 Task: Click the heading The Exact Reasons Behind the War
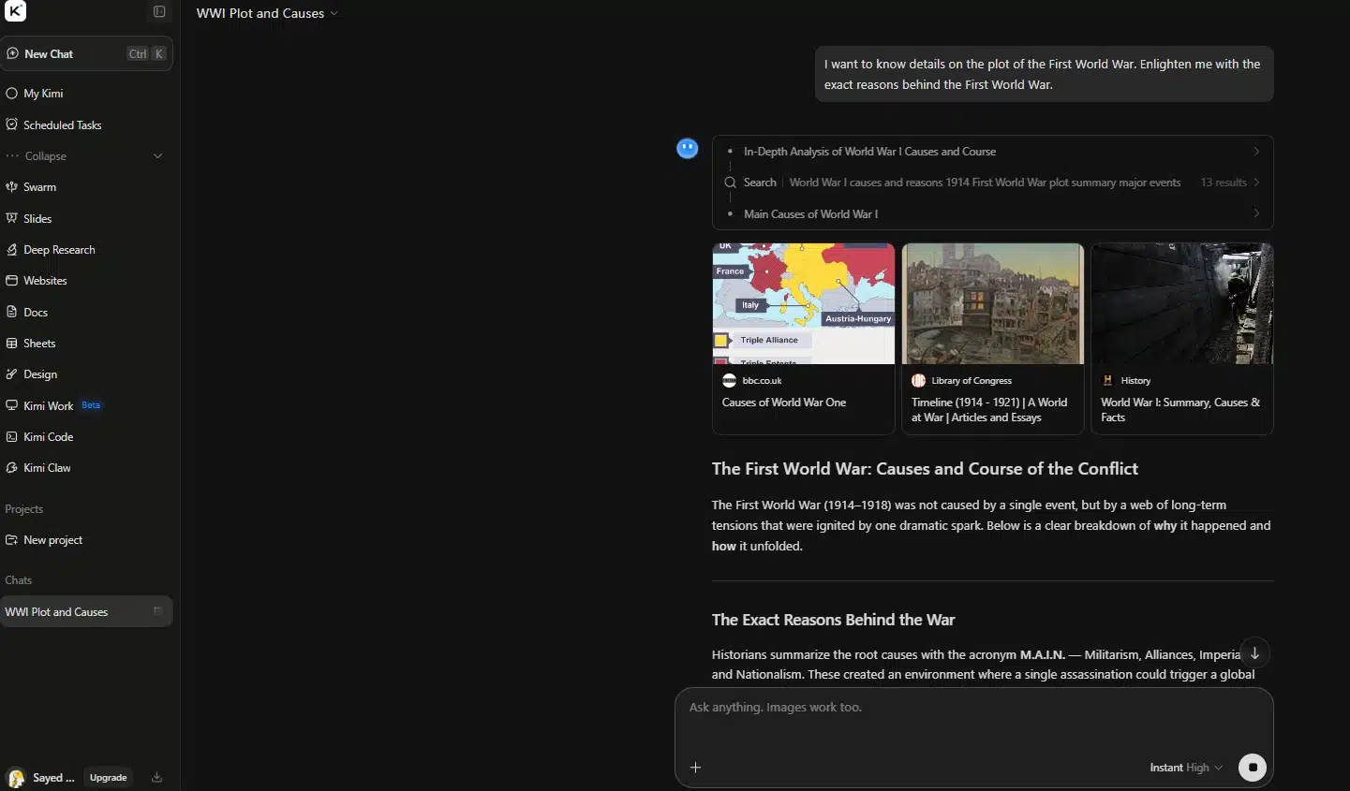(x=833, y=620)
